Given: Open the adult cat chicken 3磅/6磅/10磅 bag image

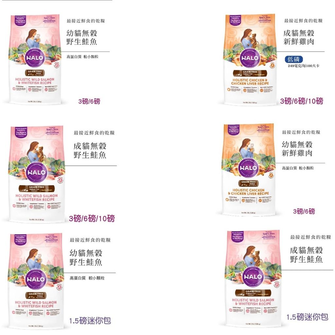Looking at the screenshot, I should click(250, 60).
